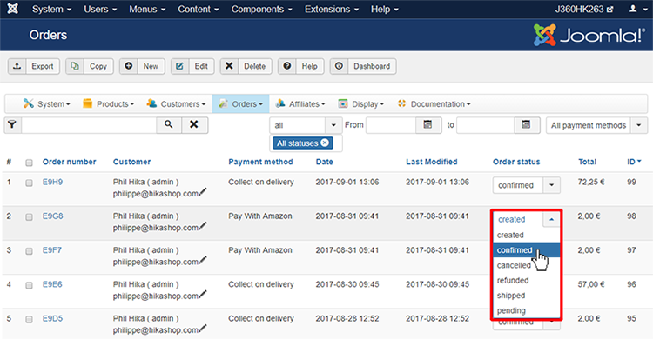This screenshot has width=653, height=339.
Task: Clear the search field with X button
Action: [x=194, y=125]
